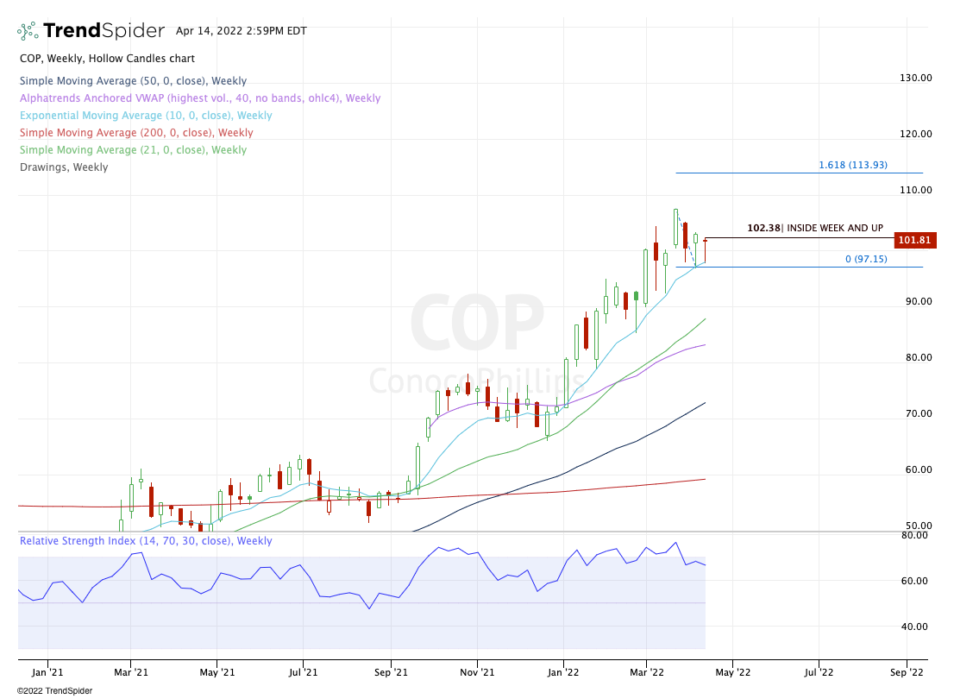The image size is (954, 699).
Task: Click the Jan '21 time axis label
Action: point(47,673)
